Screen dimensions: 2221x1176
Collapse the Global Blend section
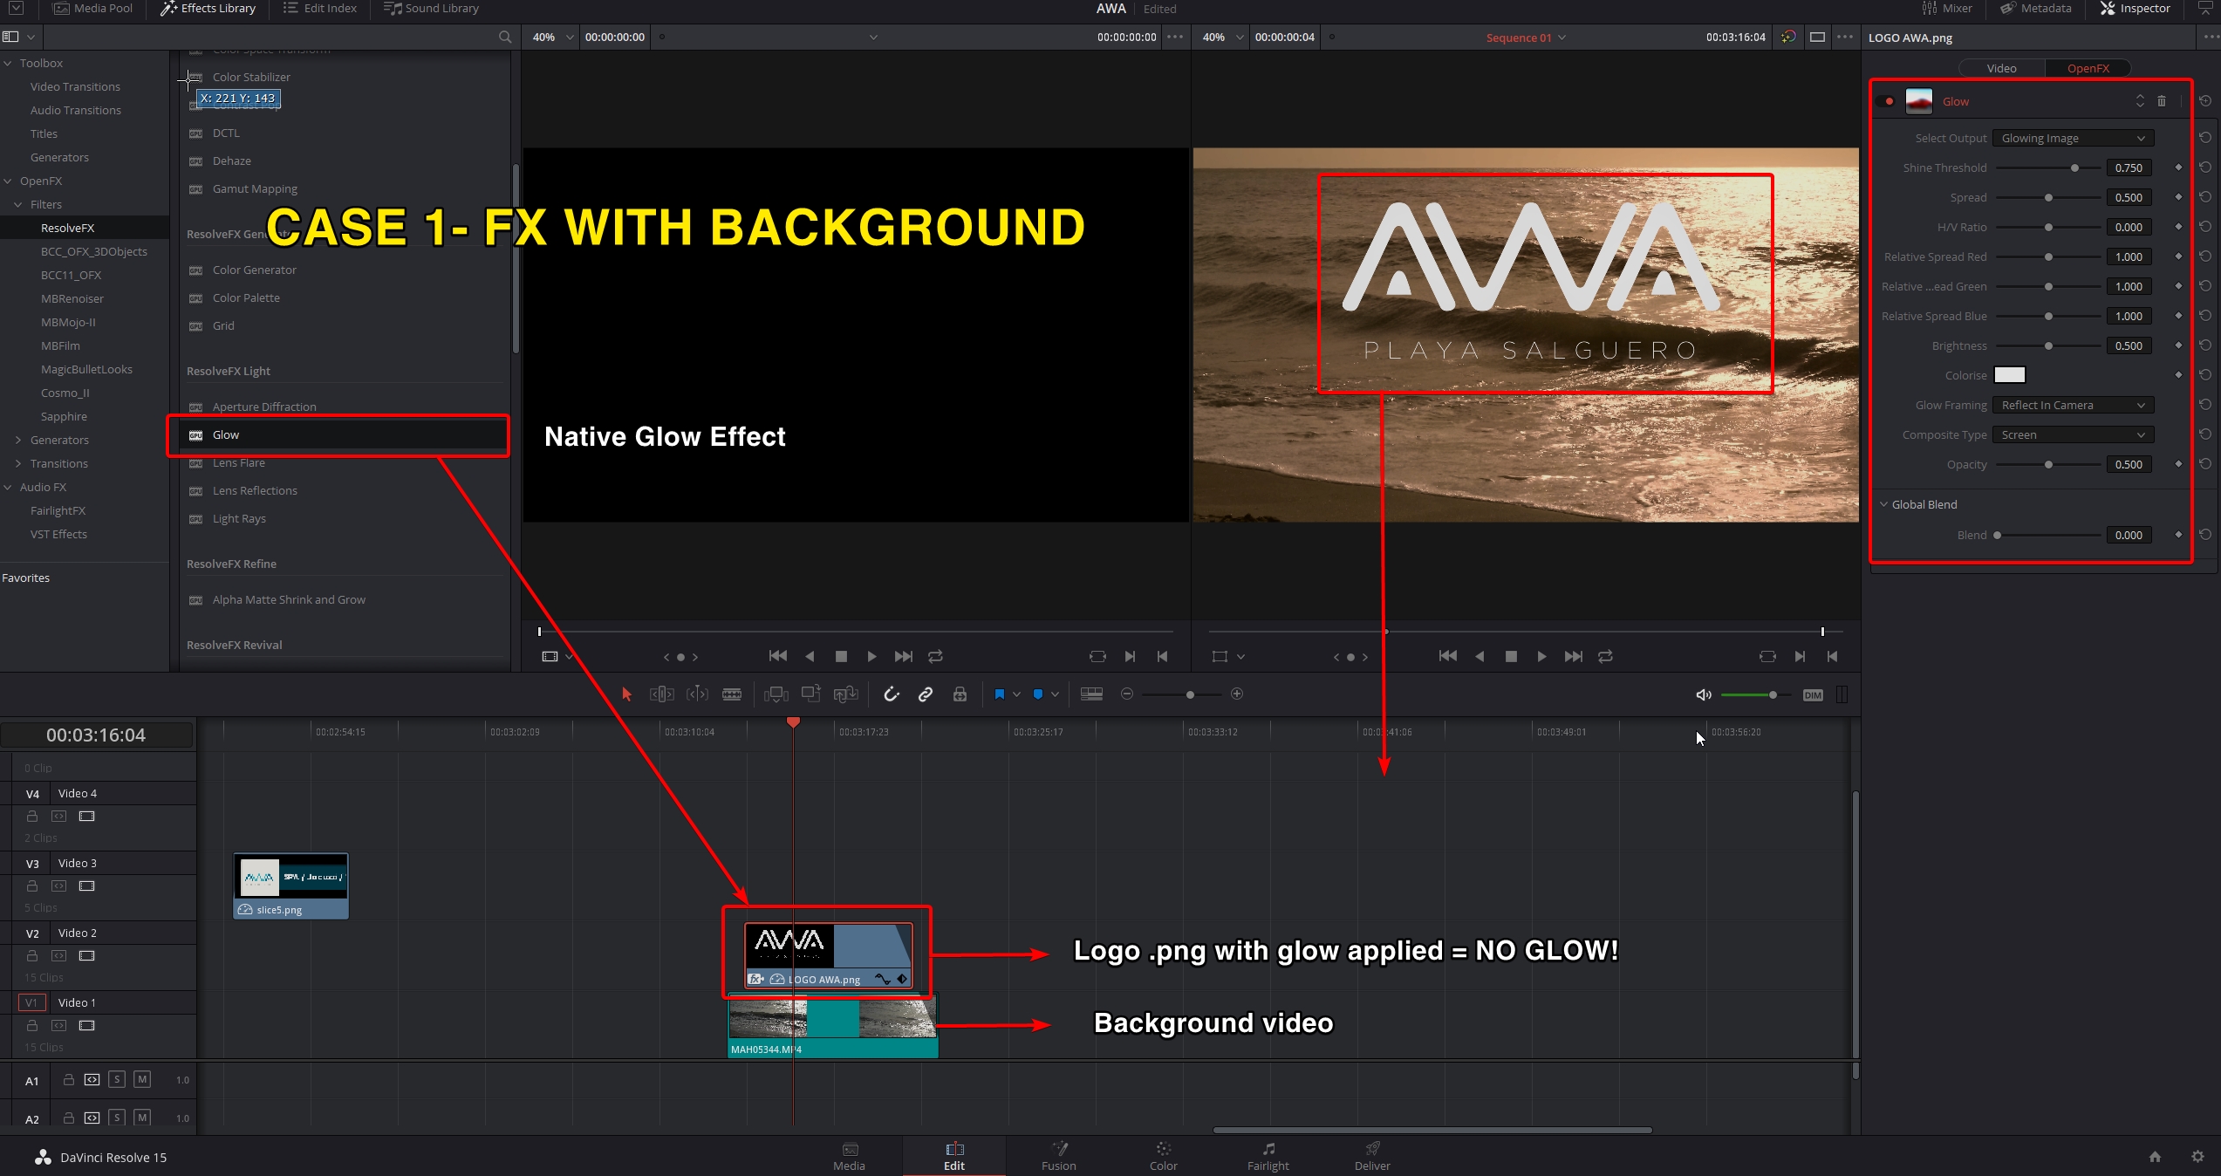pos(1883,504)
